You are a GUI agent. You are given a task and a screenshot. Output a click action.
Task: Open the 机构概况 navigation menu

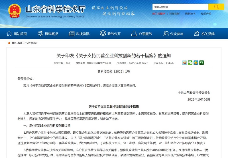point(48,34)
